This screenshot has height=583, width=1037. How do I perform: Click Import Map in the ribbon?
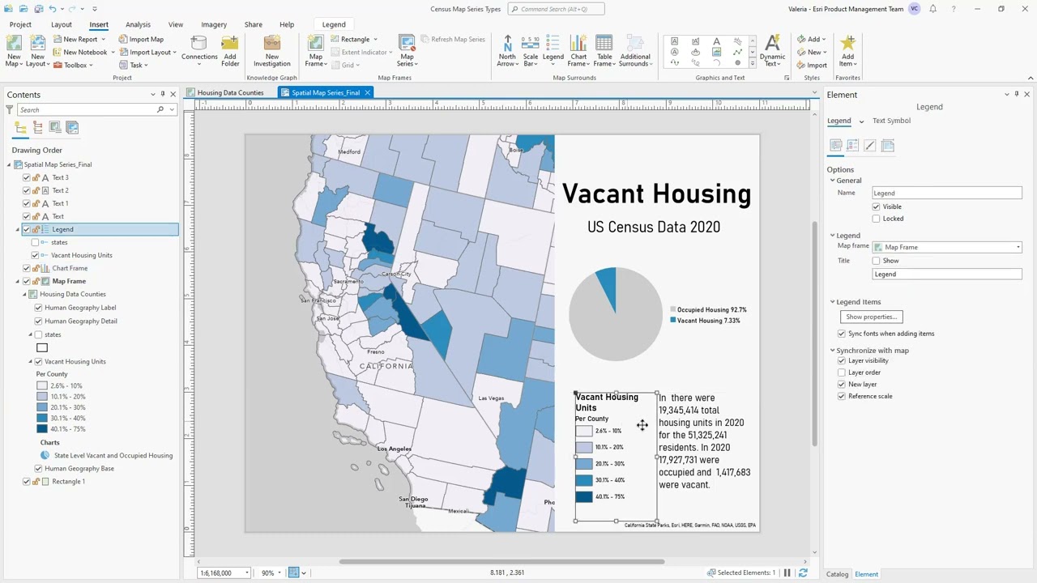click(x=141, y=39)
